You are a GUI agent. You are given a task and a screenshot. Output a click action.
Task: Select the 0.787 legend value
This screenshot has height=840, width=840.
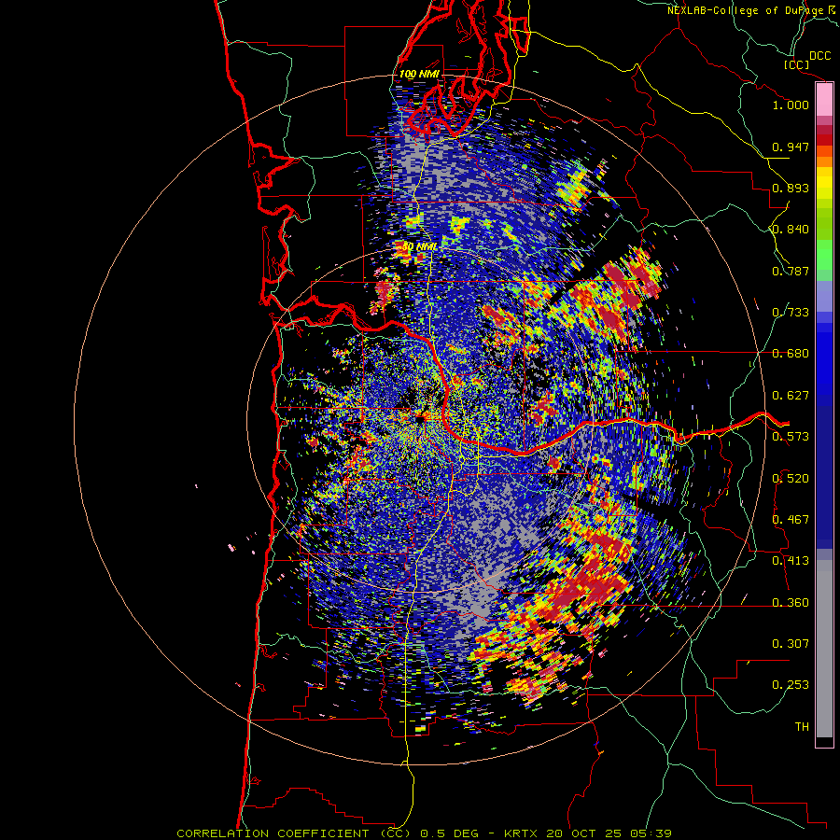pyautogui.click(x=791, y=271)
